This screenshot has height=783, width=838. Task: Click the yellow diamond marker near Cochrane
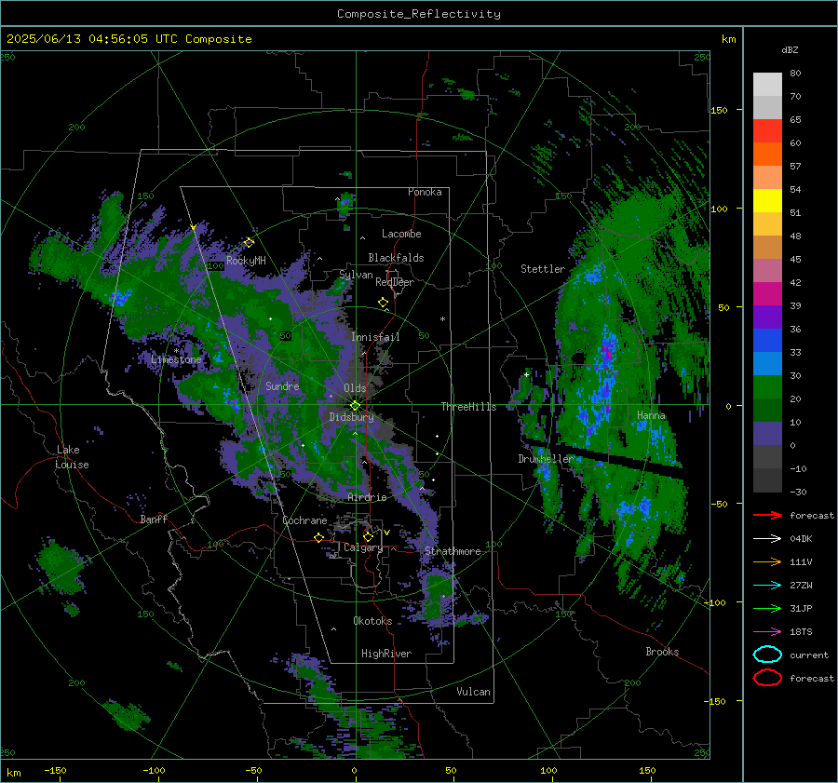tap(319, 537)
